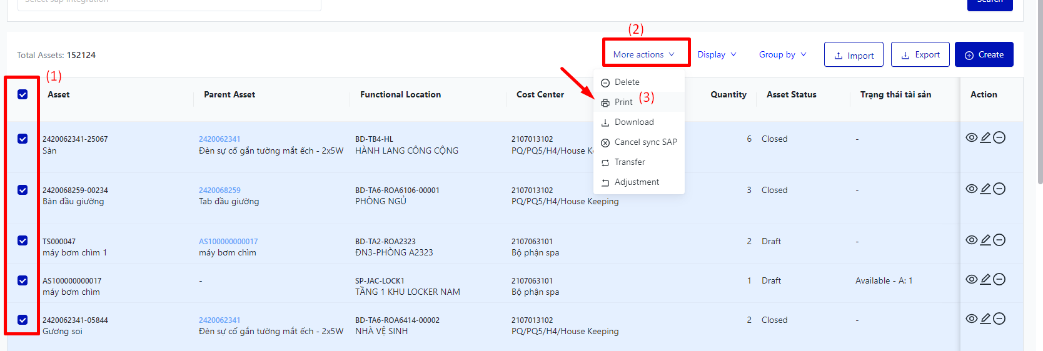
Task: Choose Print from the More actions menu
Action: (623, 102)
